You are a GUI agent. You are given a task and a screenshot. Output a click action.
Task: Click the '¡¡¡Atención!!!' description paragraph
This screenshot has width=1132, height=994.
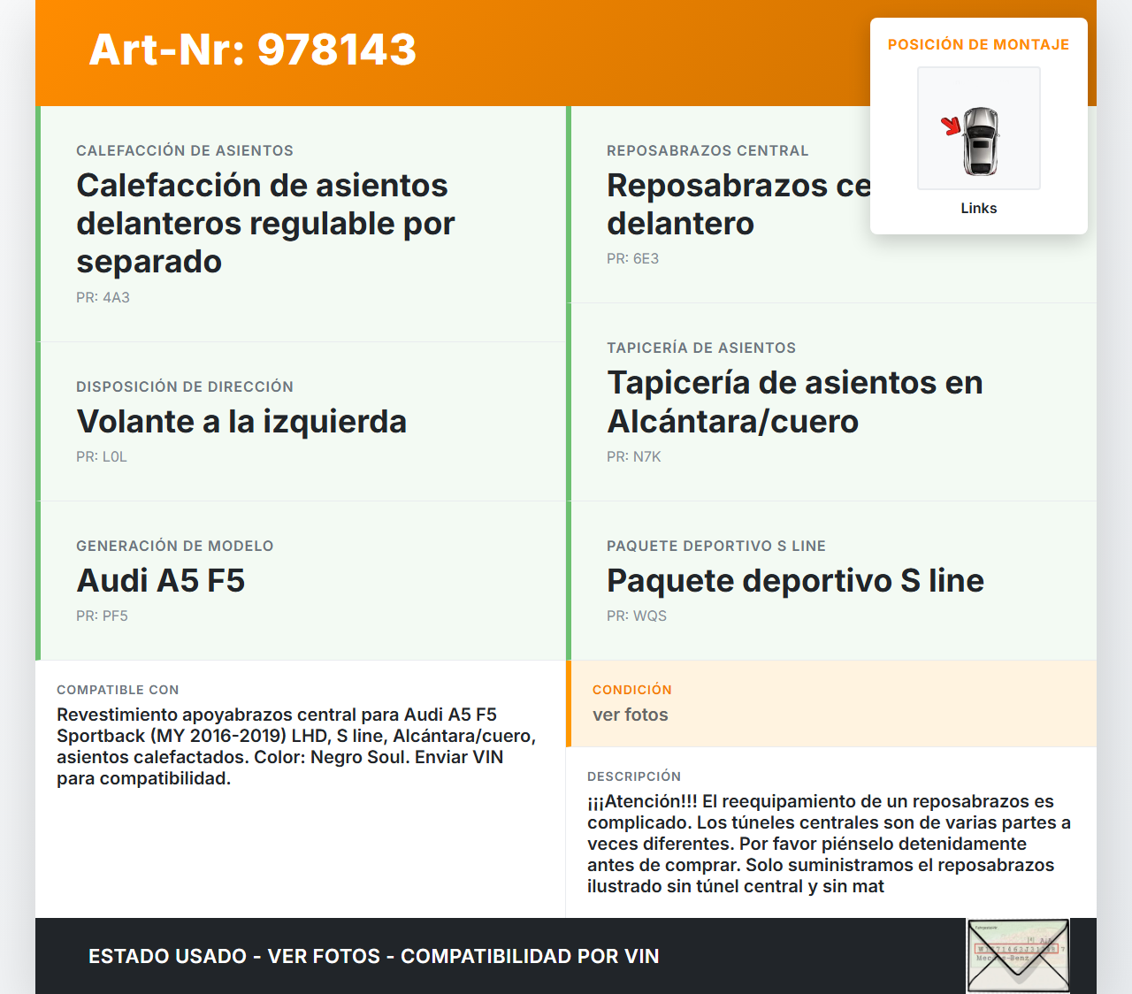pyautogui.click(x=830, y=844)
